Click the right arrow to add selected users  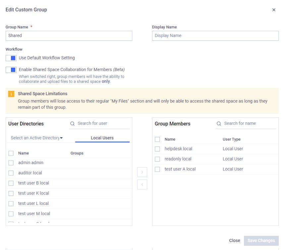[142, 172]
